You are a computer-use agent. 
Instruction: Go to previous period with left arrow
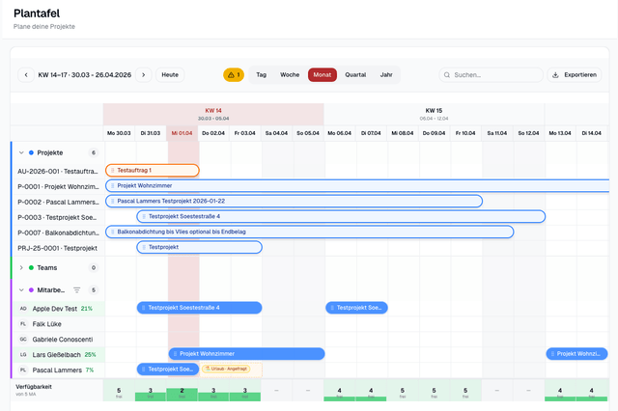(x=25, y=74)
